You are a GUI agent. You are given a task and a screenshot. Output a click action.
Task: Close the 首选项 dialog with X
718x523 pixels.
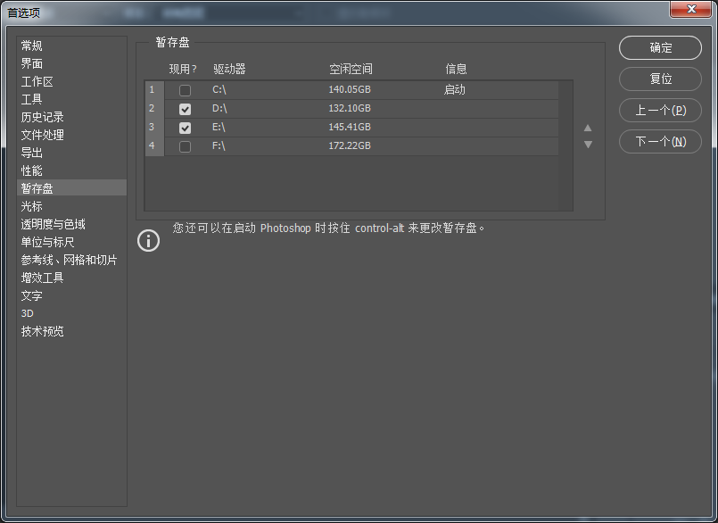point(691,9)
